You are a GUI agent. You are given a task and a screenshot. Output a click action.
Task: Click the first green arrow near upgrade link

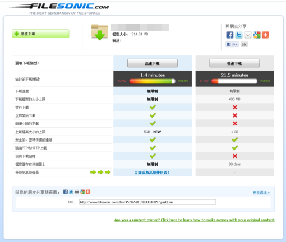click(93, 172)
